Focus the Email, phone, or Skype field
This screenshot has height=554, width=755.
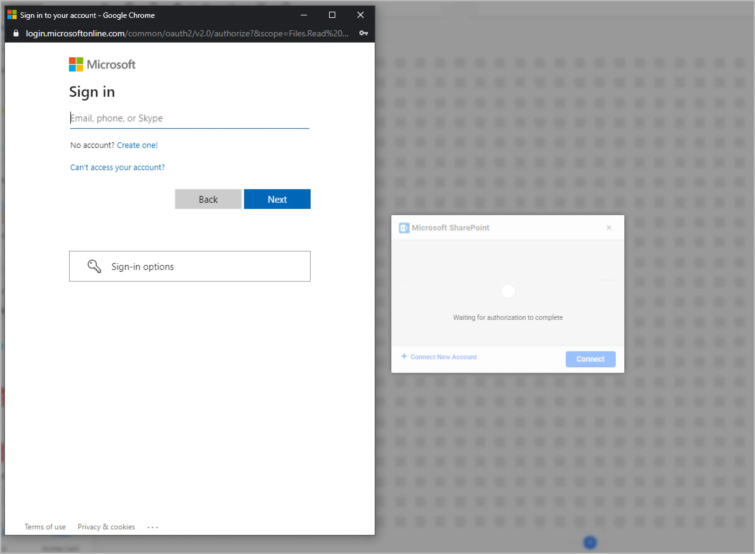click(190, 118)
